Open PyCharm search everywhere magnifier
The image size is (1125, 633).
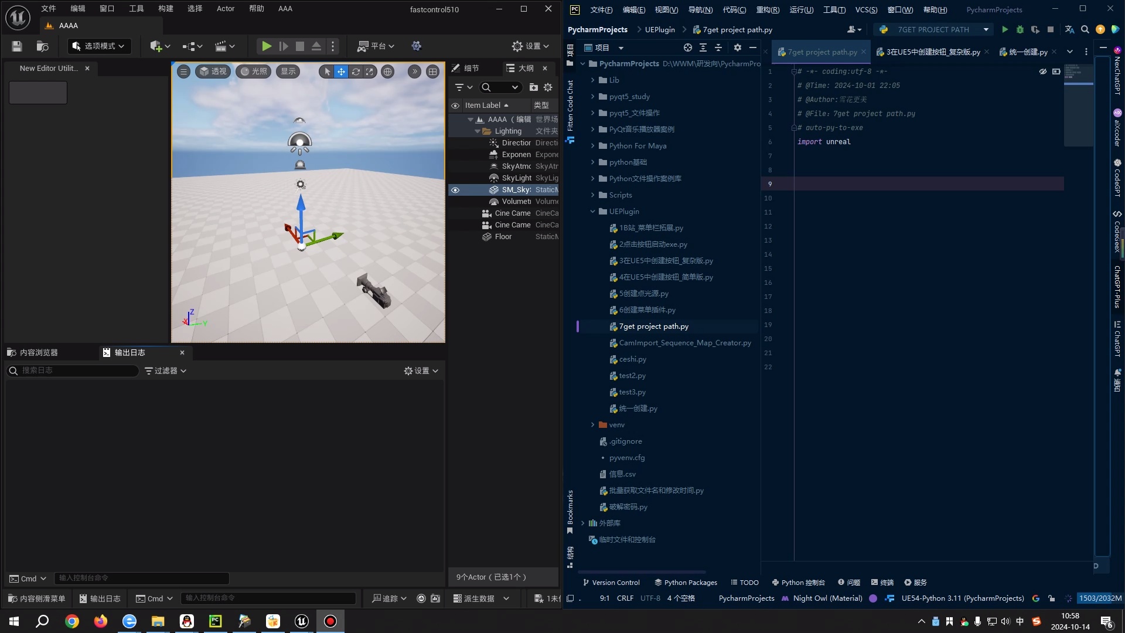(1085, 29)
